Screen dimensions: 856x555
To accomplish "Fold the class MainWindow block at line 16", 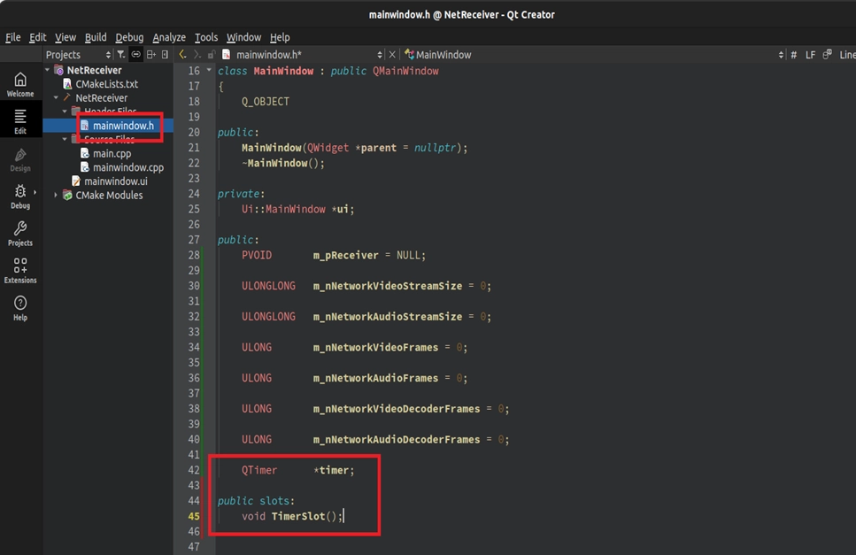I will 209,71.
